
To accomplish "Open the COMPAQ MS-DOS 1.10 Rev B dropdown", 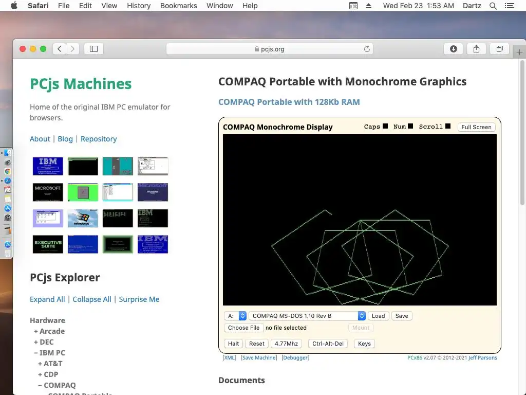I will tap(307, 316).
